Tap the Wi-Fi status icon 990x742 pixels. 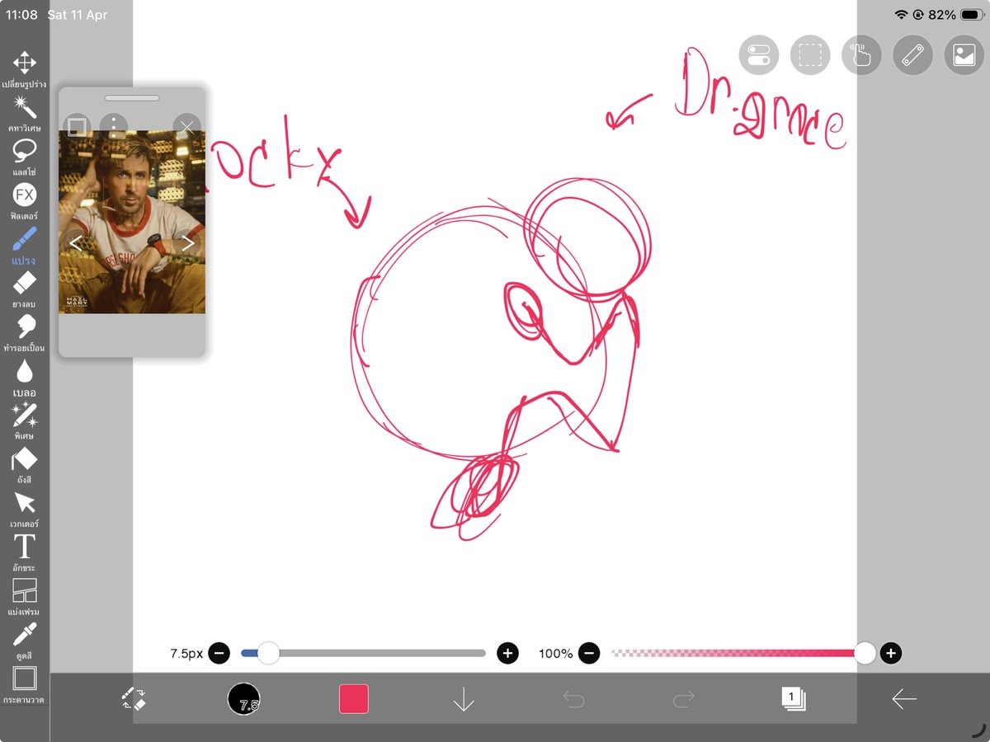[901, 15]
